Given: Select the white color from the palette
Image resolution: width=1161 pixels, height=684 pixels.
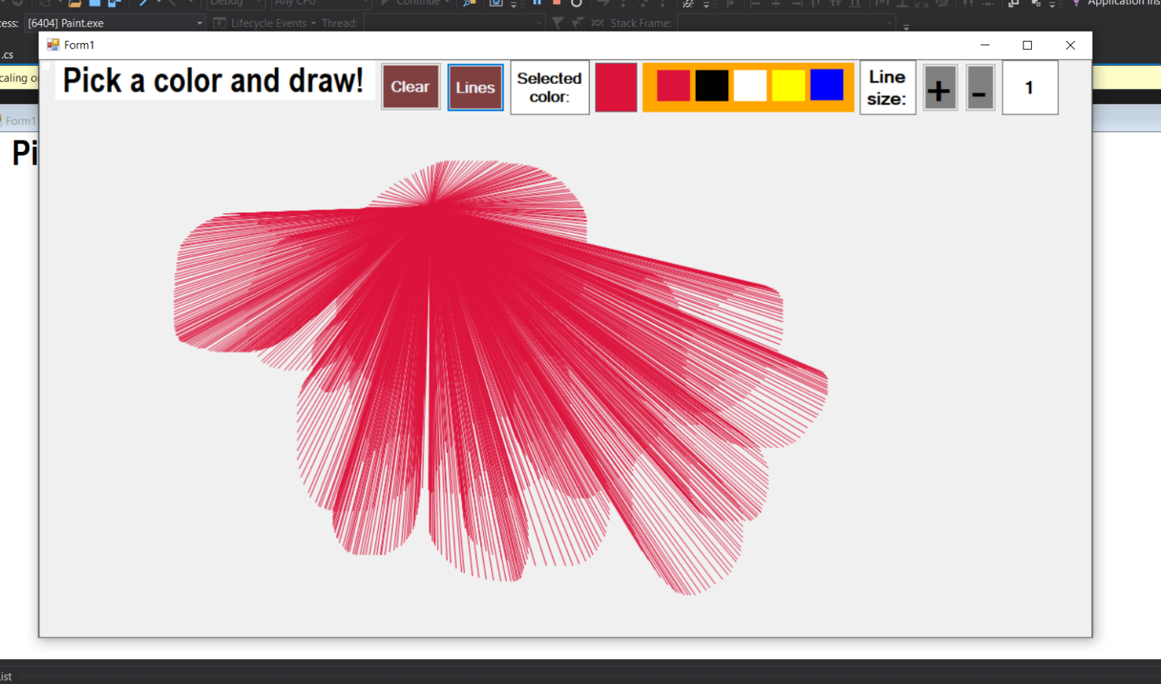Looking at the screenshot, I should click(x=750, y=85).
